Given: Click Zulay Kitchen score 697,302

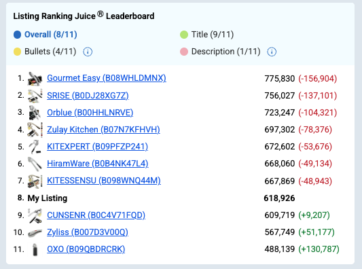Looking at the screenshot, I should (x=280, y=130).
